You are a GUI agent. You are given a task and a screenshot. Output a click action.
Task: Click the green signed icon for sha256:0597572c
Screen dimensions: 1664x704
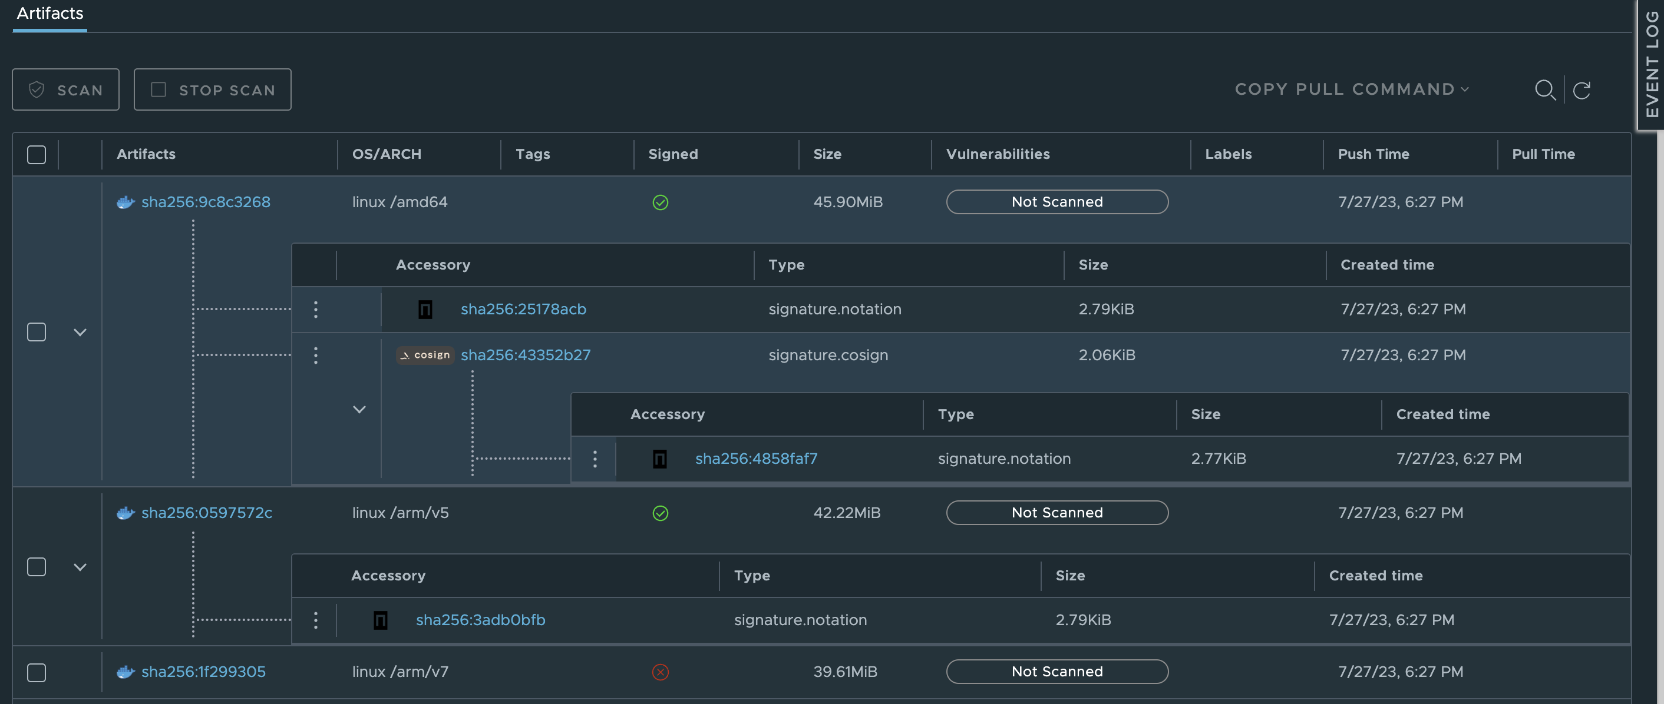click(x=660, y=513)
